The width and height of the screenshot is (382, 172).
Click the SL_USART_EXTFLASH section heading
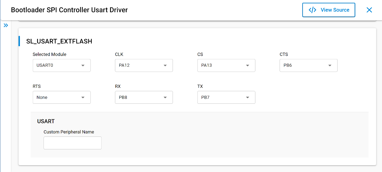pyautogui.click(x=59, y=41)
